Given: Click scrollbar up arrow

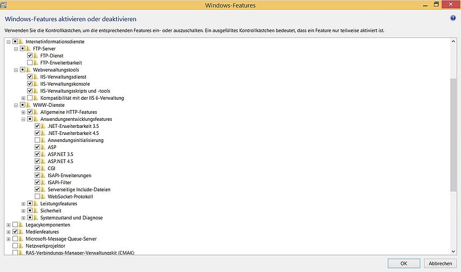Looking at the screenshot, I should [x=453, y=41].
